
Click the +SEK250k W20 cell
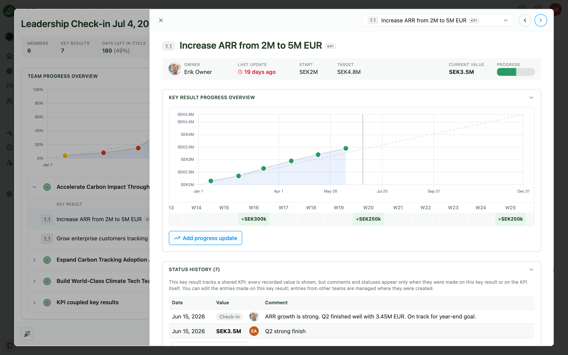click(368, 219)
